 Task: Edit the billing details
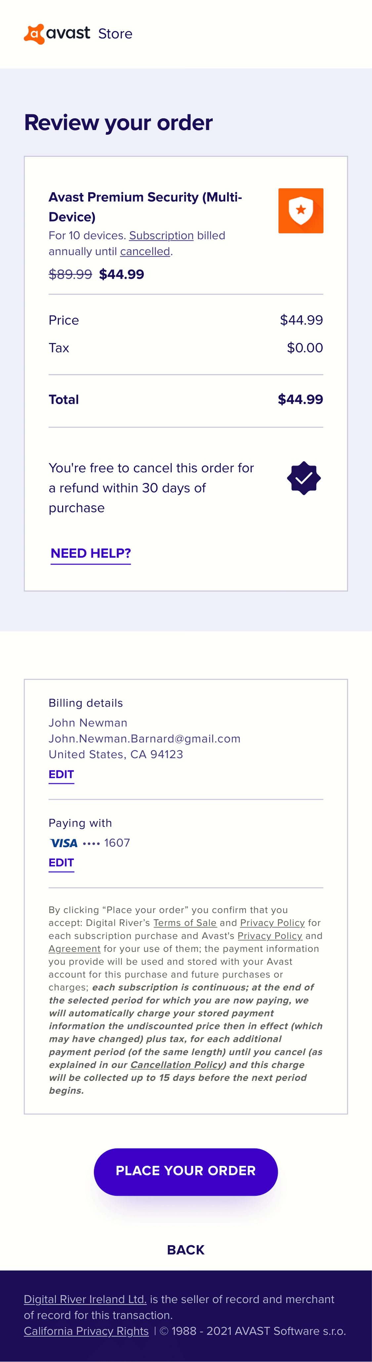[x=61, y=774]
